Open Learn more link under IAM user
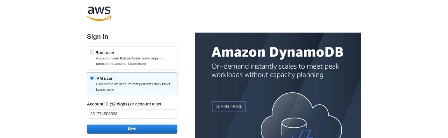 (105, 89)
